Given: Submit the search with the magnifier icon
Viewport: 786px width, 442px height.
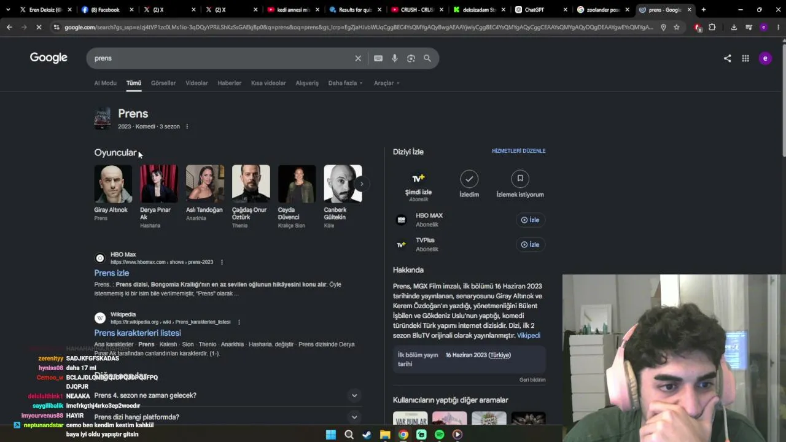Looking at the screenshot, I should [427, 58].
